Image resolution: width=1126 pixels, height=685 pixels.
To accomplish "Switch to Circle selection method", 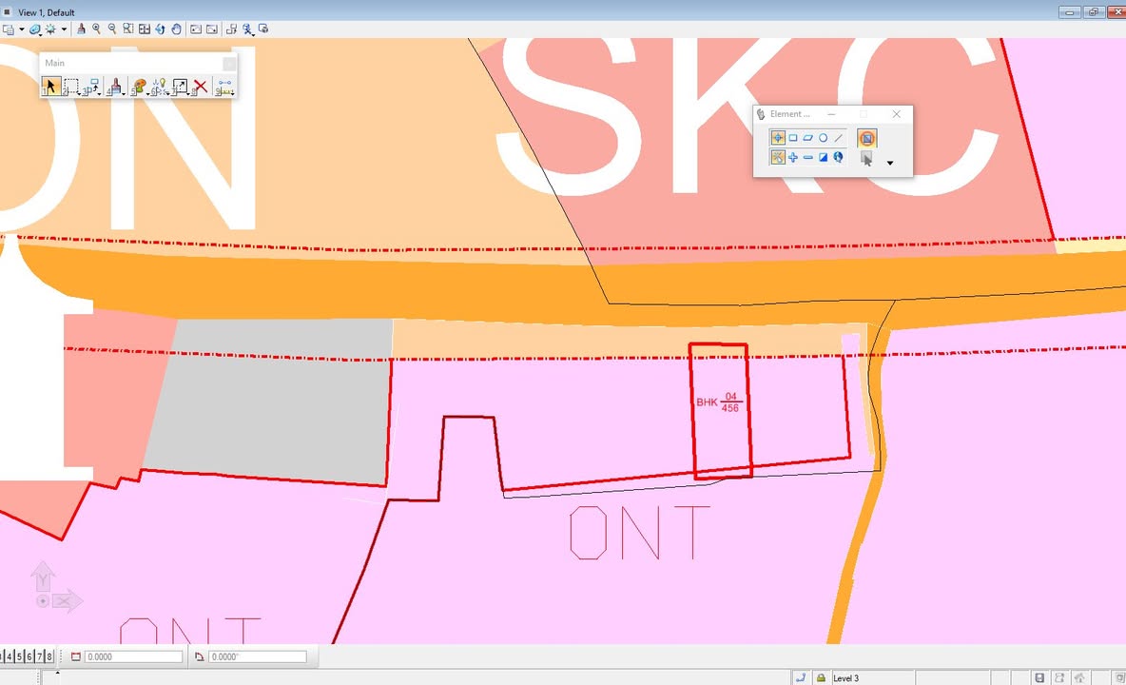I will click(x=823, y=138).
